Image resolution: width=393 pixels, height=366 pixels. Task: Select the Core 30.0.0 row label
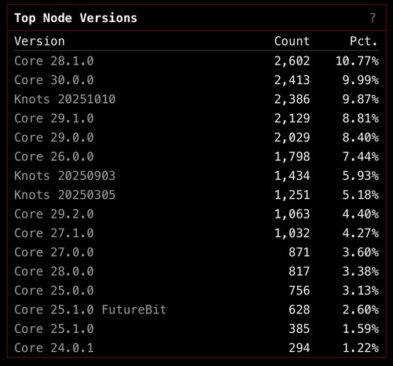54,80
